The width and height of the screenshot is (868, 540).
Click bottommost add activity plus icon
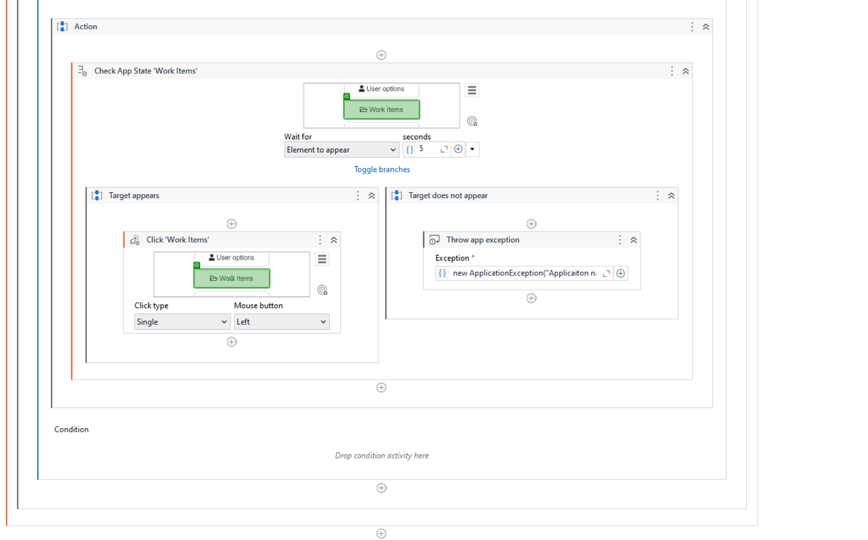[x=381, y=533]
